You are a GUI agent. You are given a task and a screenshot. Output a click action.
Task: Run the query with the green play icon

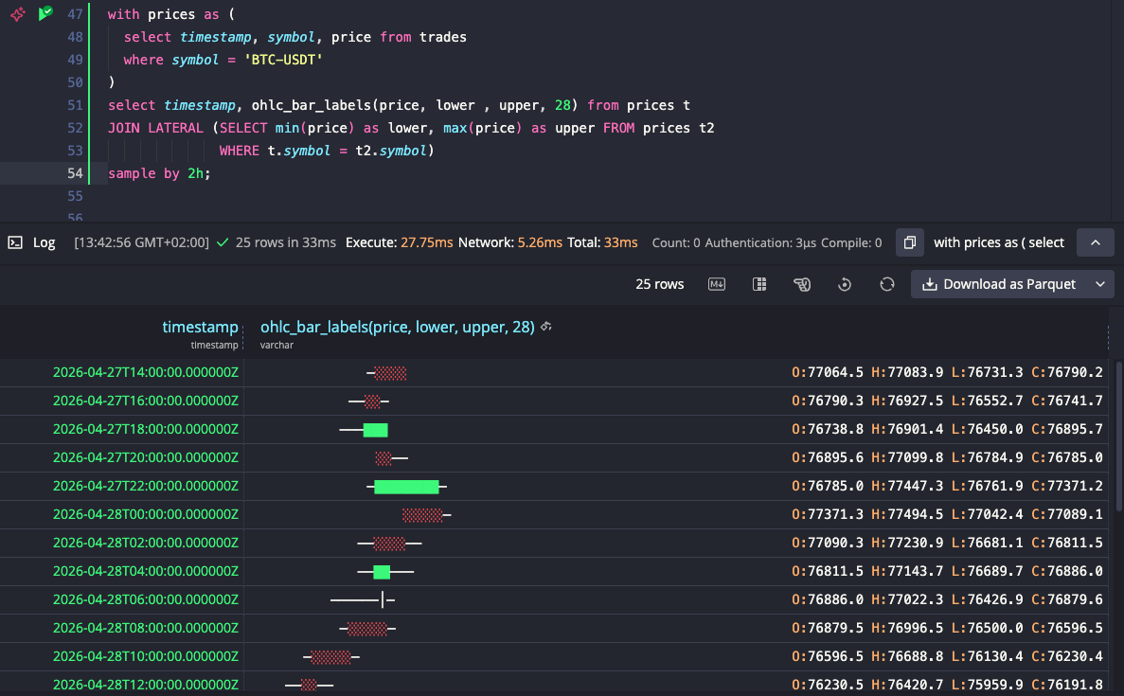45,13
